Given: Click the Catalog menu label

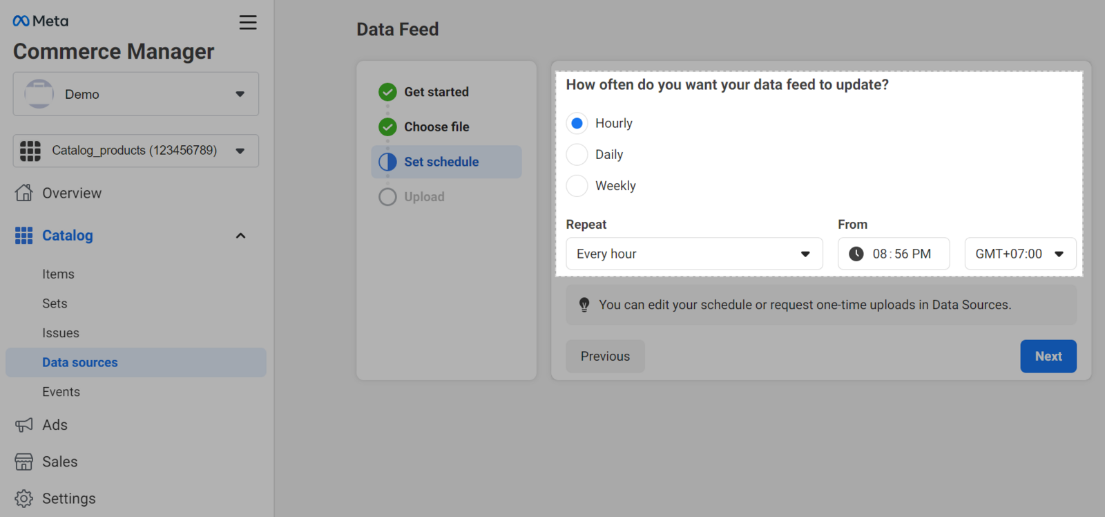Looking at the screenshot, I should [x=68, y=236].
